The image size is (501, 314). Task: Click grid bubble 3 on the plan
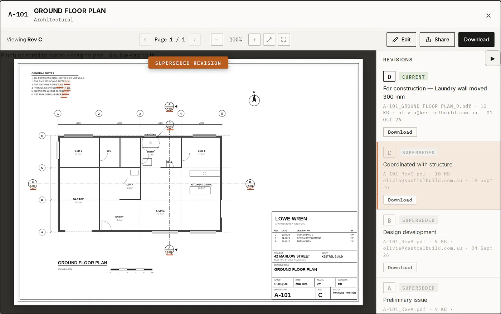tap(140, 114)
